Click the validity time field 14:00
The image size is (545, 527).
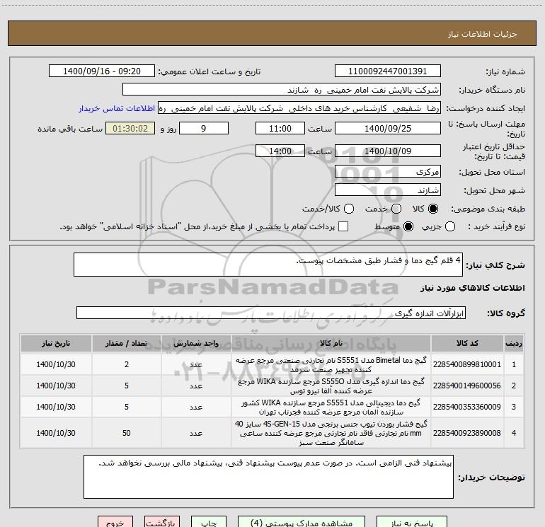pos(280,151)
